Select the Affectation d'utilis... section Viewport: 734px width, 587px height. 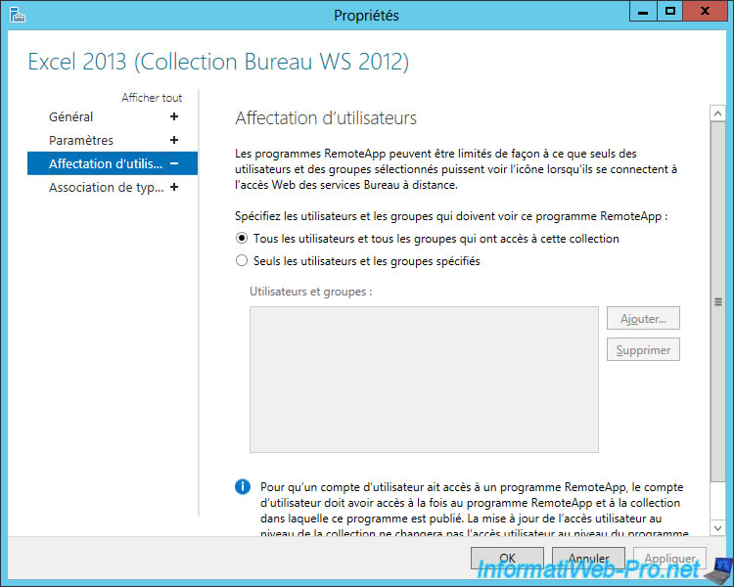coord(113,163)
